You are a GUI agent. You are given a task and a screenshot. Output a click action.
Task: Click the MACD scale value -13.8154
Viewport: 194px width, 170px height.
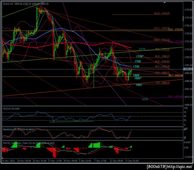pyautogui.click(x=188, y=157)
